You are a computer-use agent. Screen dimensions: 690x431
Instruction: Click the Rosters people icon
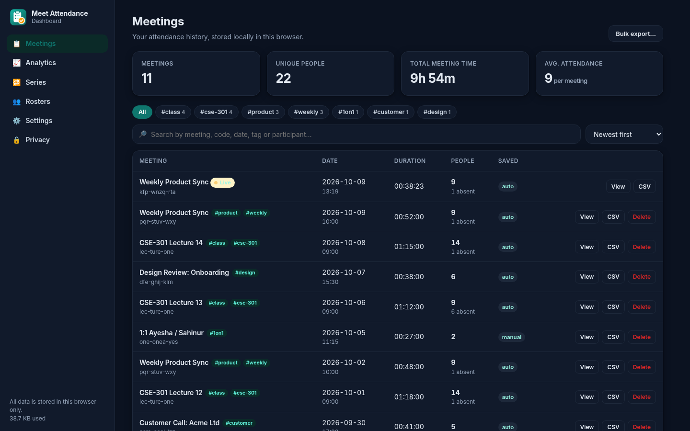[x=17, y=102]
